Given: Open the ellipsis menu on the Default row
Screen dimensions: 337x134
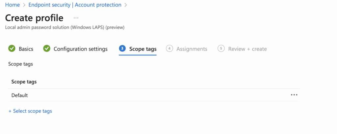Looking at the screenshot, I should [x=294, y=95].
